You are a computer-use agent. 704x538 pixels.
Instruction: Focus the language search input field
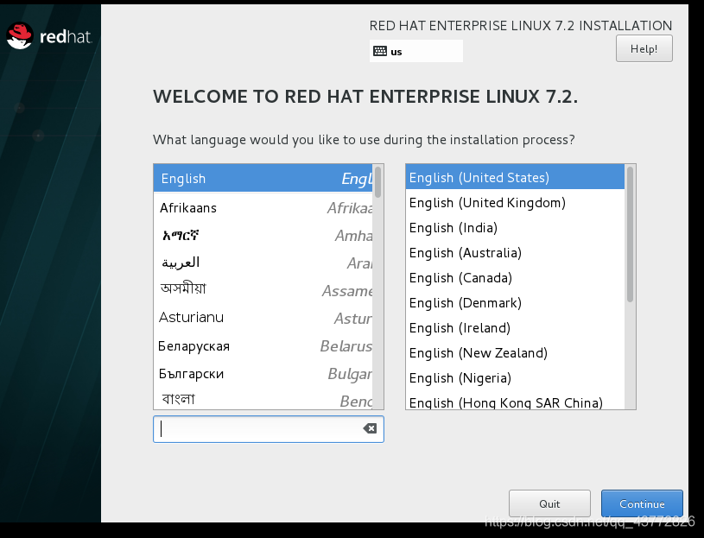[x=268, y=429]
